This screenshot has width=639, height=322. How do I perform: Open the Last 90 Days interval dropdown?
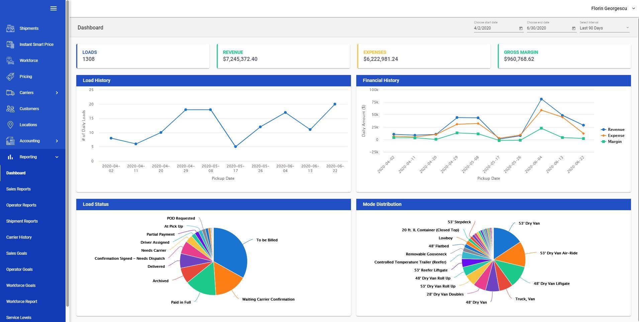(605, 28)
